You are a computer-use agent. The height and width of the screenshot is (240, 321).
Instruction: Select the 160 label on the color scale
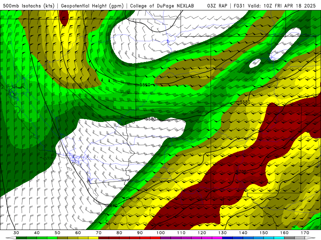pos(284,233)
